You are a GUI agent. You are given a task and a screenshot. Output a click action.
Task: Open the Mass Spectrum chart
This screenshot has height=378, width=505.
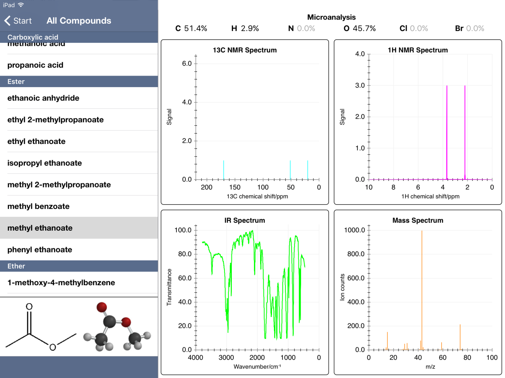click(418, 292)
